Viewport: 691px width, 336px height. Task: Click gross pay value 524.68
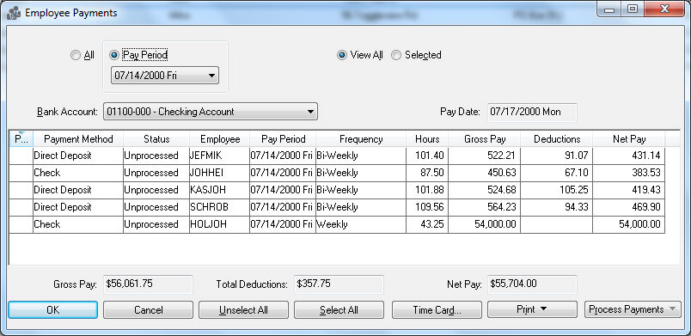(x=485, y=190)
